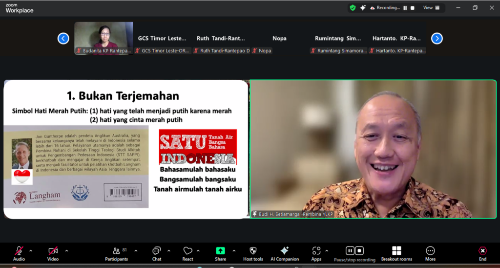Image resolution: width=500 pixels, height=268 pixels.
Task: Expand share options arrow next to Share
Action: (x=234, y=250)
